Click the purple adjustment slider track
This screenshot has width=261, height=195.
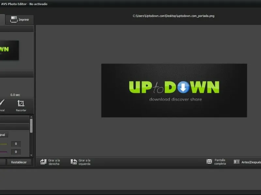(4, 152)
